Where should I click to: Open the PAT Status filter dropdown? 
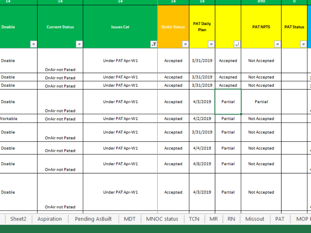click(x=303, y=44)
